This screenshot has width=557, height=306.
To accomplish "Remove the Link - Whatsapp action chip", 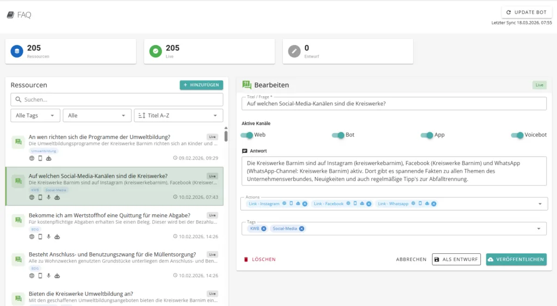I will point(434,204).
